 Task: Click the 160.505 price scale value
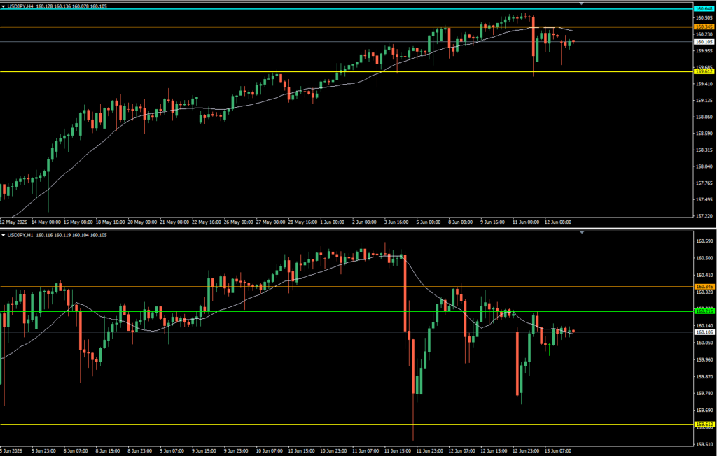tap(703, 17)
